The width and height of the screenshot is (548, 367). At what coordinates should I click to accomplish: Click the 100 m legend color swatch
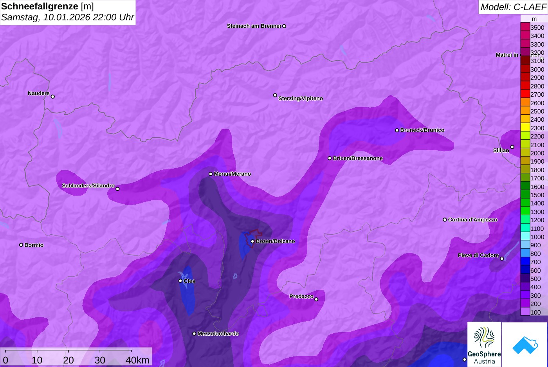(x=525, y=312)
